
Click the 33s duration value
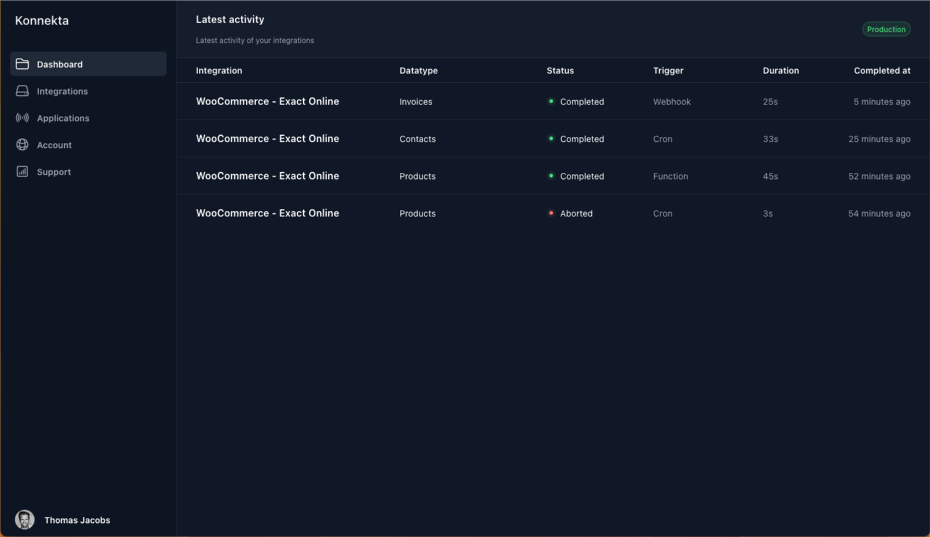click(770, 139)
